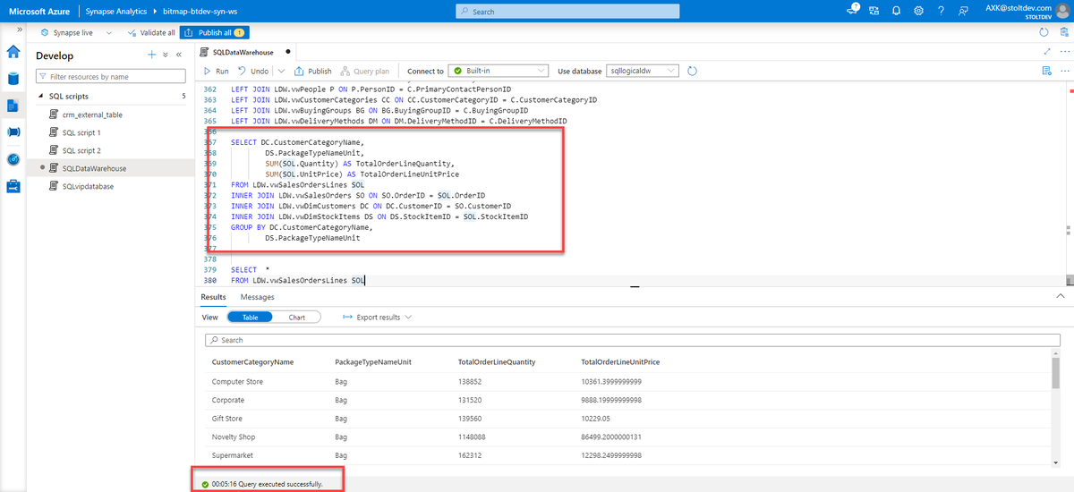Open the Synapse live mode dropdown
Viewport: 1074px width, 492px height.
(76, 32)
